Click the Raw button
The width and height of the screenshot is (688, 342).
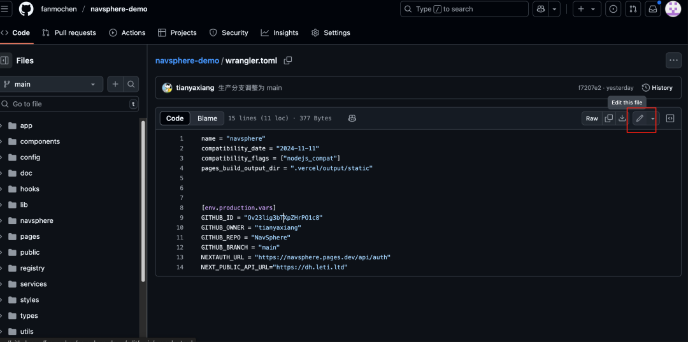tap(592, 118)
